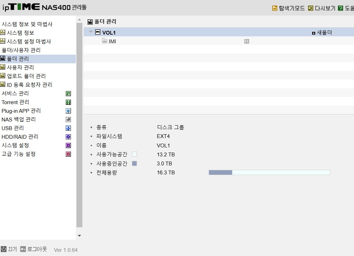
Task: Click the 전체용량 usage bar
Action: point(270,173)
